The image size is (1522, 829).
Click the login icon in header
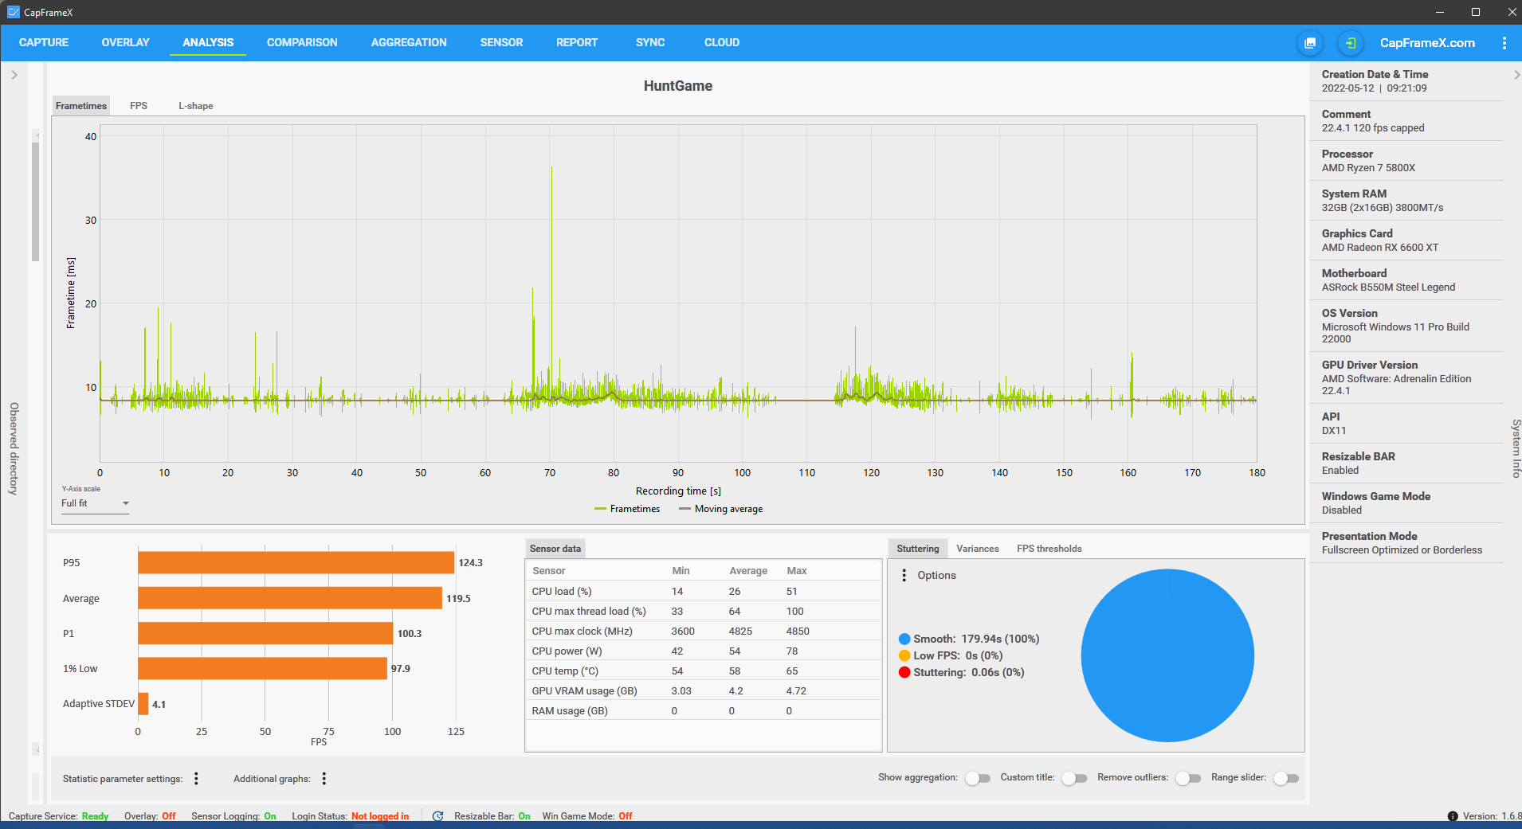point(1350,43)
